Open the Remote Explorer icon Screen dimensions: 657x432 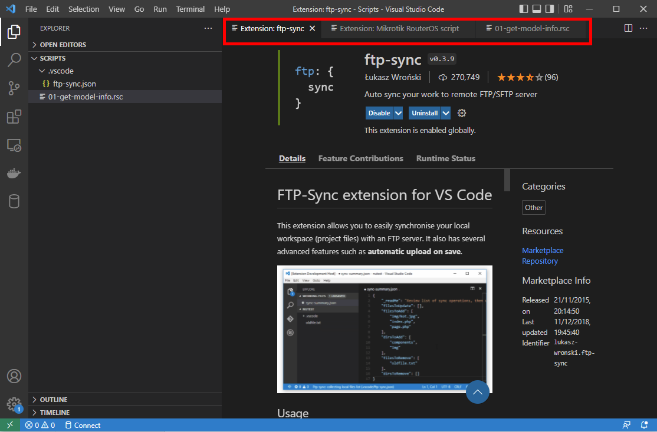click(14, 145)
